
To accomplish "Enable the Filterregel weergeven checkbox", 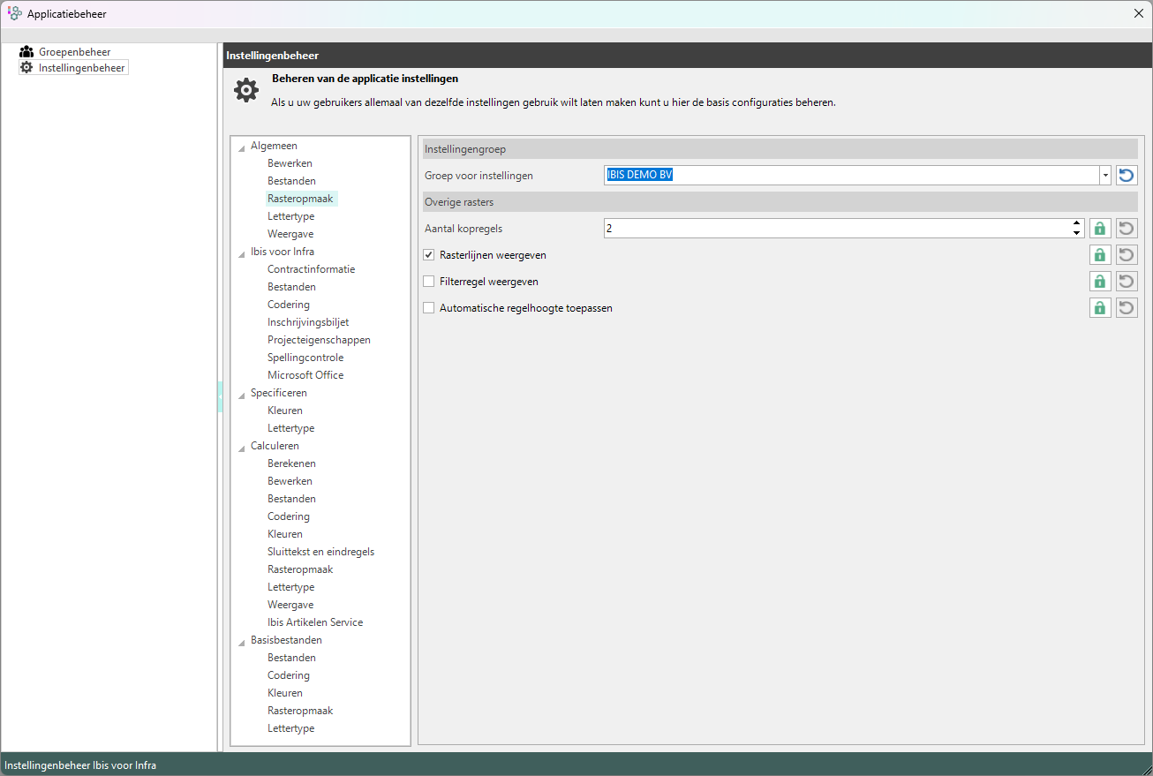I will [429, 282].
